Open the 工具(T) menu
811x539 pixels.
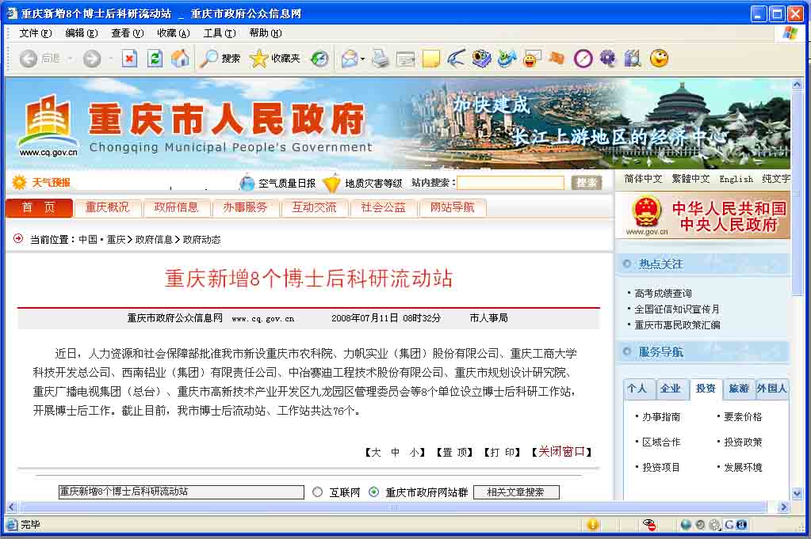(x=219, y=33)
